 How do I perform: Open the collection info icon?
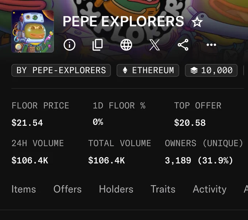coord(69,45)
